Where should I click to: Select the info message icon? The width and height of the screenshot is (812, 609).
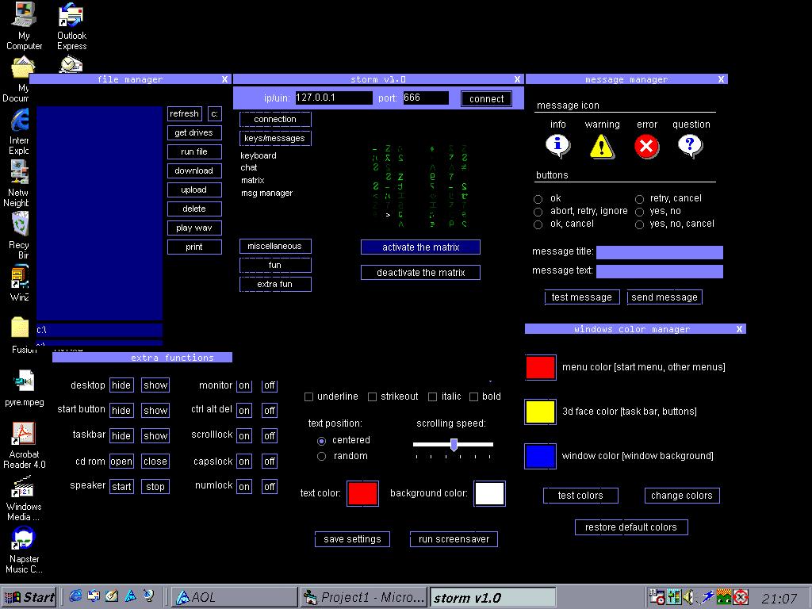(x=558, y=146)
